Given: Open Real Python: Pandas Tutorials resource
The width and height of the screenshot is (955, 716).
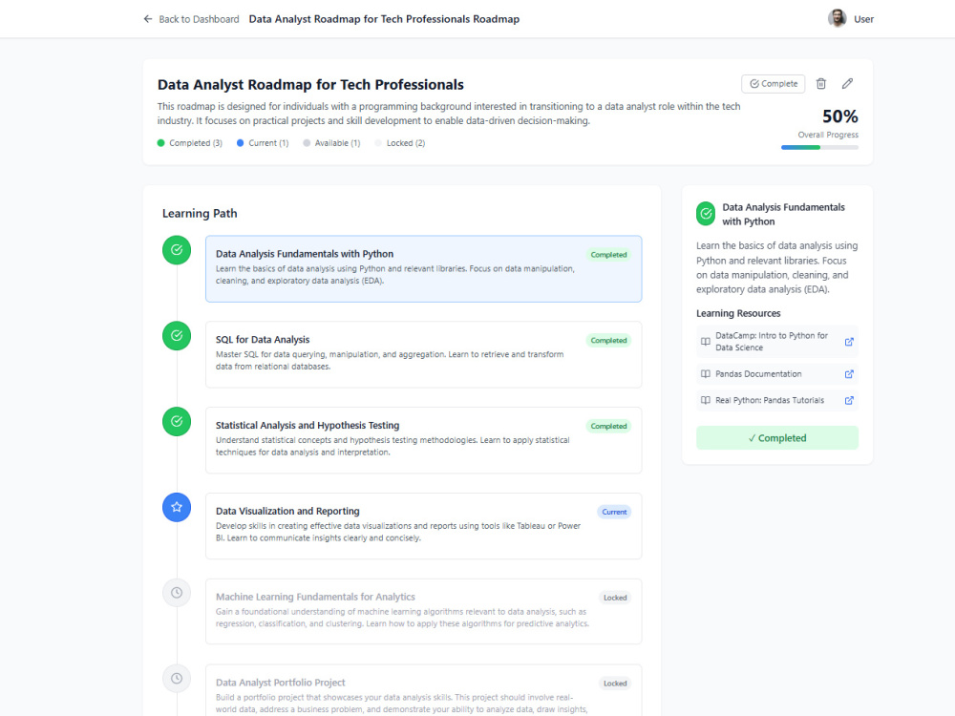Looking at the screenshot, I should 777,400.
